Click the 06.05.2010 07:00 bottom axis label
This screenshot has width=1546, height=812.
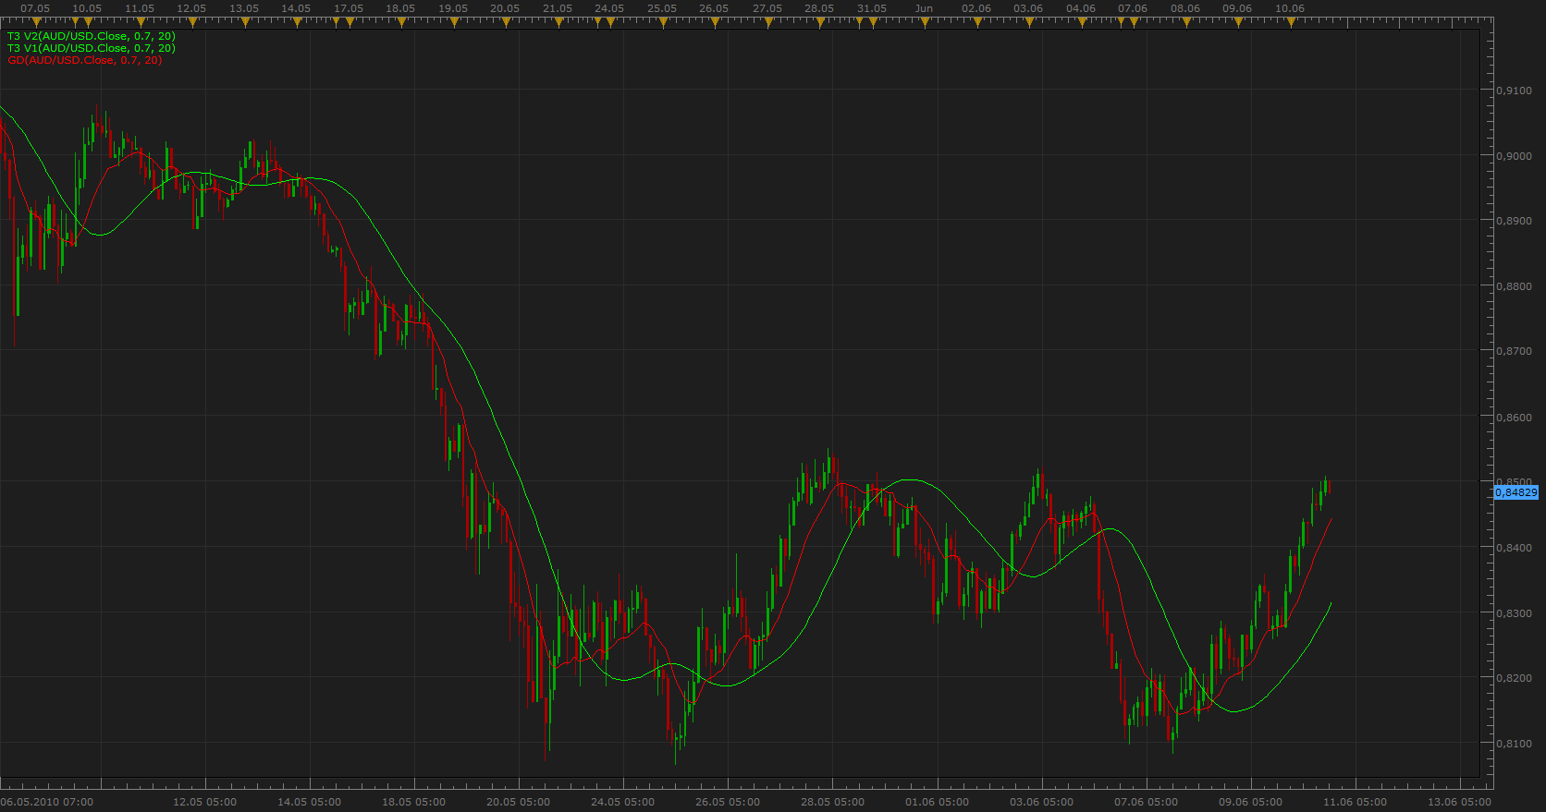click(x=47, y=802)
